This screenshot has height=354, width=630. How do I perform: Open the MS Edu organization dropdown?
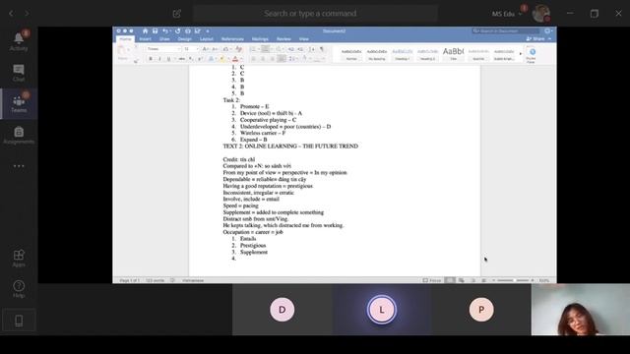[506, 14]
